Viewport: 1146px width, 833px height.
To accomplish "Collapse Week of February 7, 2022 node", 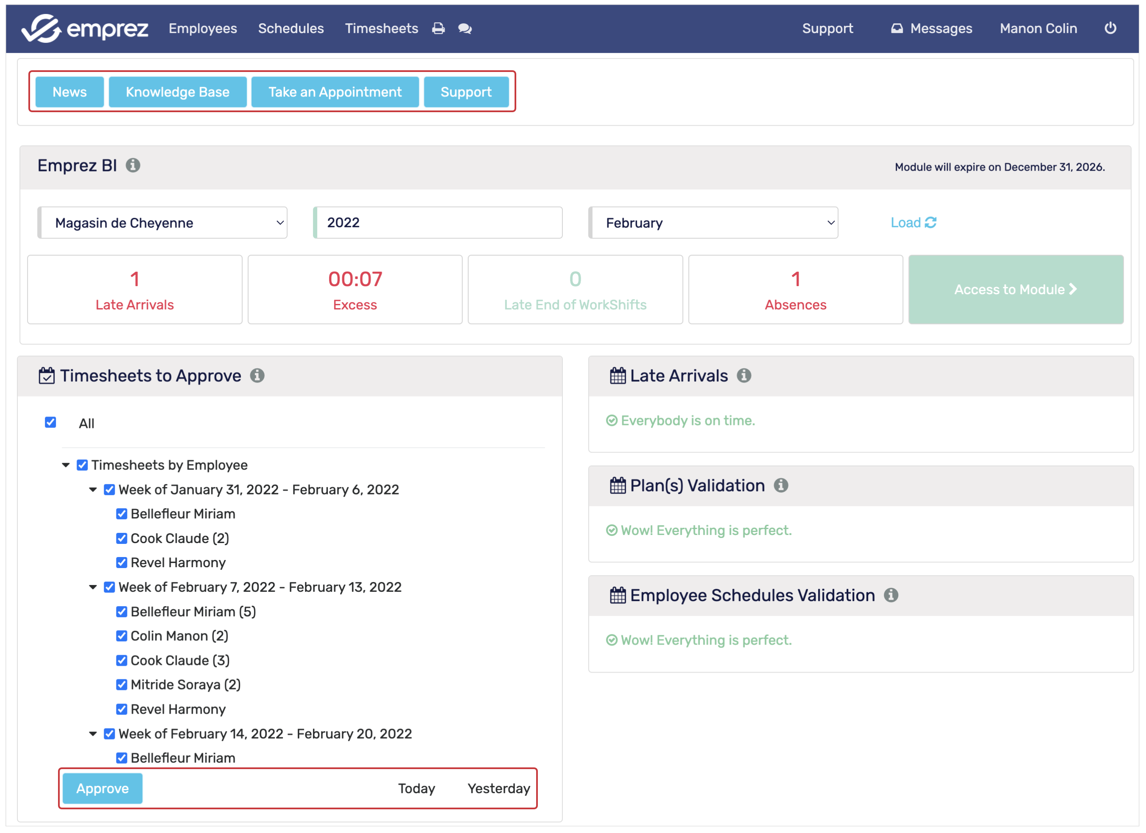I will (93, 587).
